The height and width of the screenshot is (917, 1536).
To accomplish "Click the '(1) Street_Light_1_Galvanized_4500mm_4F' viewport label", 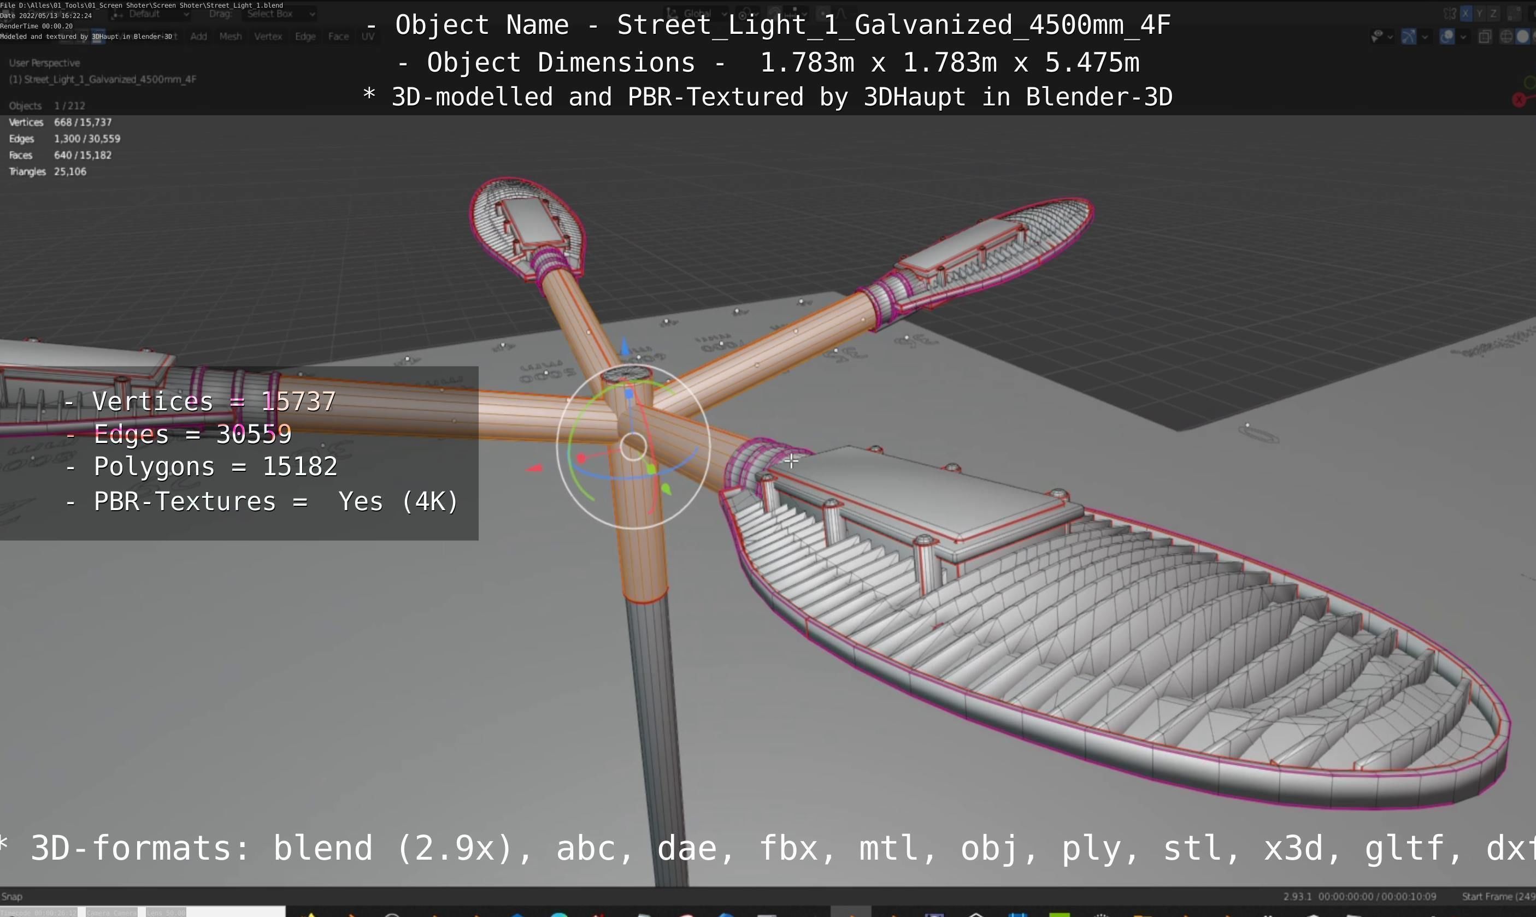I will click(x=103, y=79).
